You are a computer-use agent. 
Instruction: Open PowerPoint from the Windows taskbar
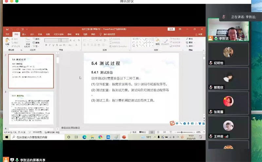pos(124,137)
